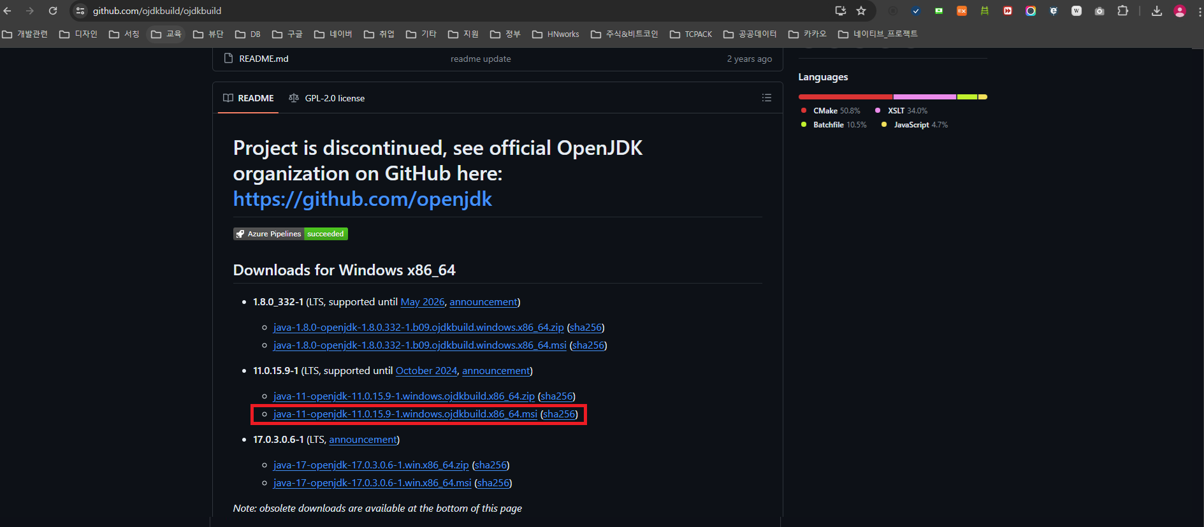
Task: Select the README tab
Action: pyautogui.click(x=248, y=98)
